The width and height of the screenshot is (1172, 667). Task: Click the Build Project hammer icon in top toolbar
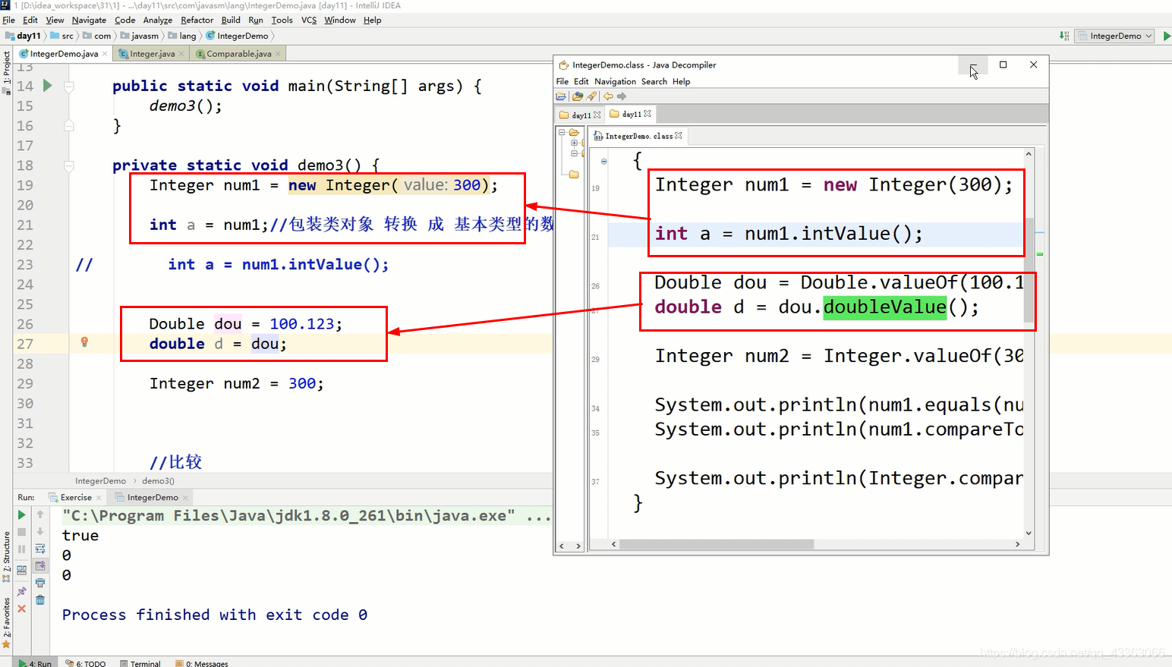[x=1064, y=36]
